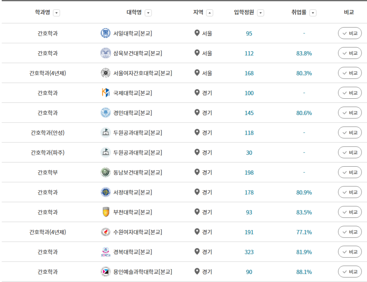The height and width of the screenshot is (282, 367).
Task: Click the location pin in the 경민대학교 row
Action: tap(197, 112)
